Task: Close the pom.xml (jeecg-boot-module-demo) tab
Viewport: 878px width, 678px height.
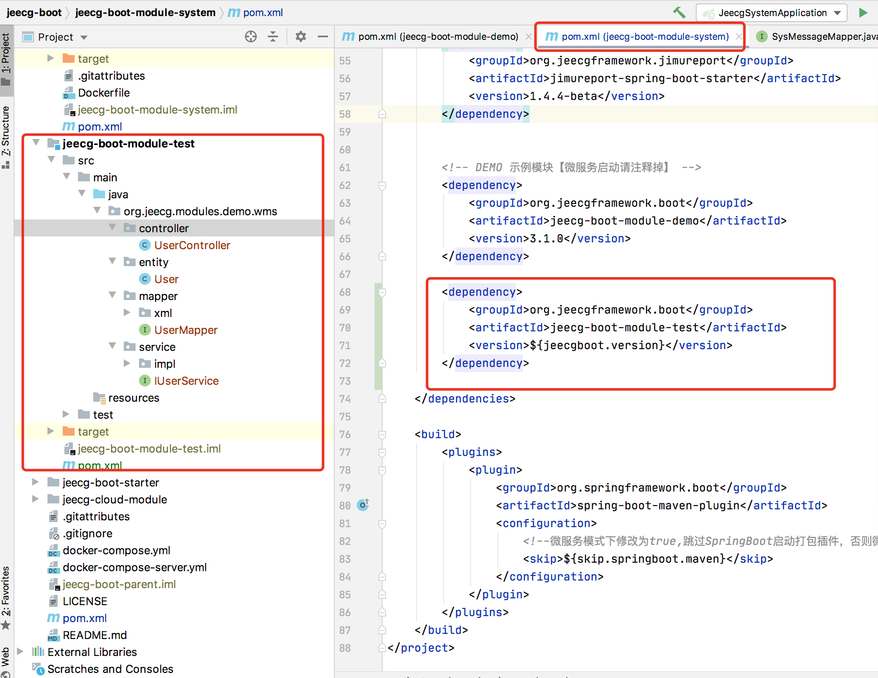Action: pyautogui.click(x=528, y=37)
